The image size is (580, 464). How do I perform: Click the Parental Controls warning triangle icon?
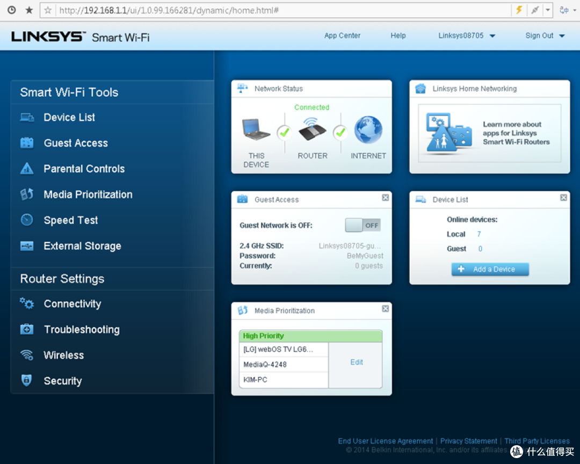pyautogui.click(x=27, y=168)
